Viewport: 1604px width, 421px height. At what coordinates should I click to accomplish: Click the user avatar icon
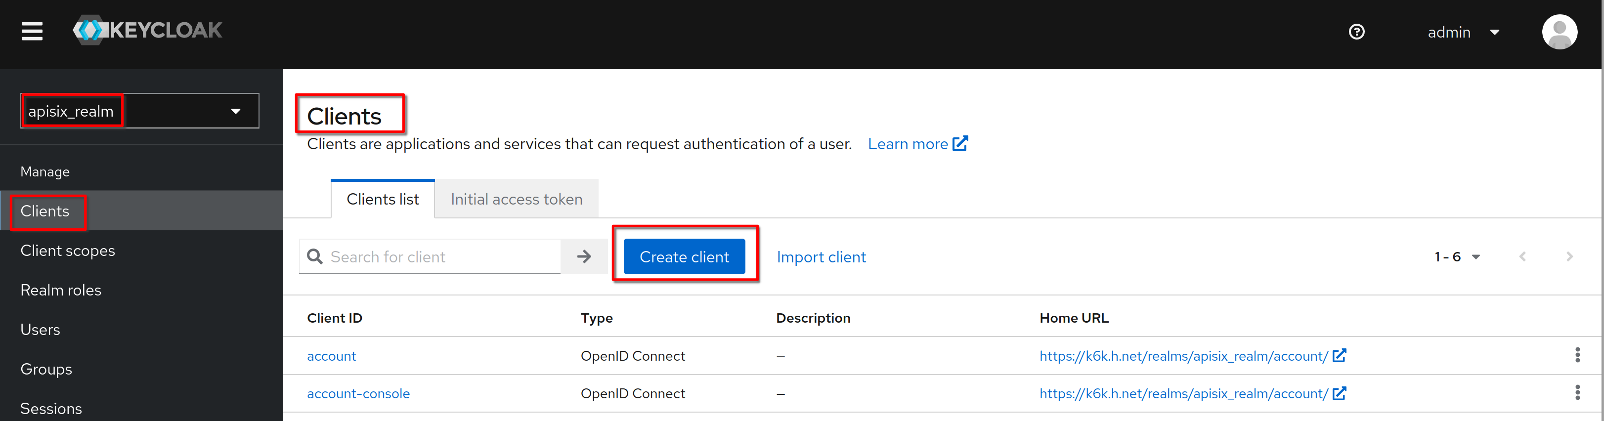click(x=1559, y=32)
